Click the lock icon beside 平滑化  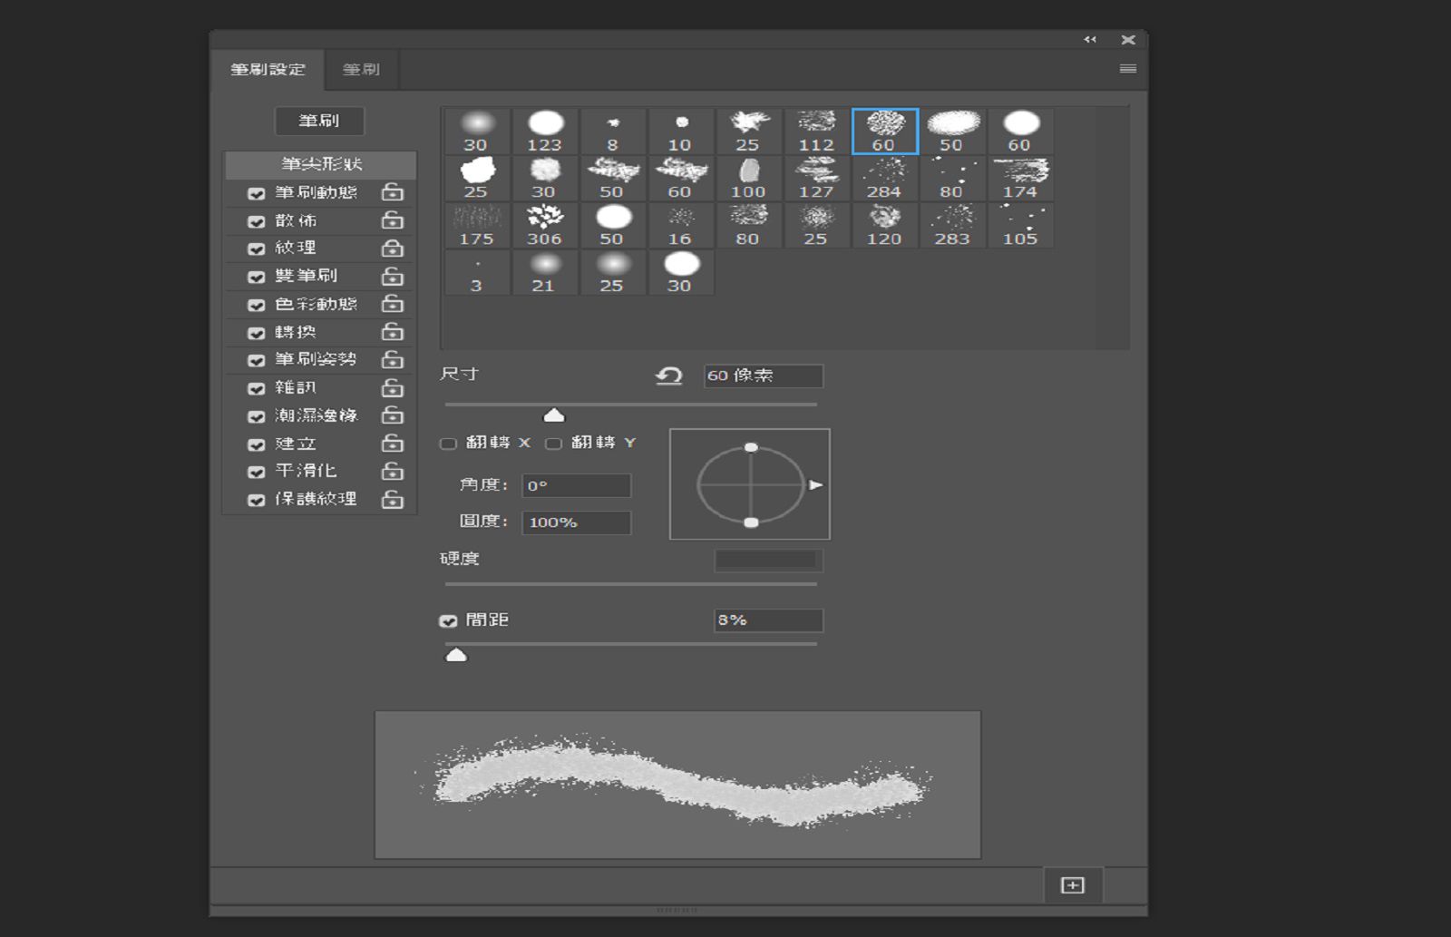coord(393,471)
